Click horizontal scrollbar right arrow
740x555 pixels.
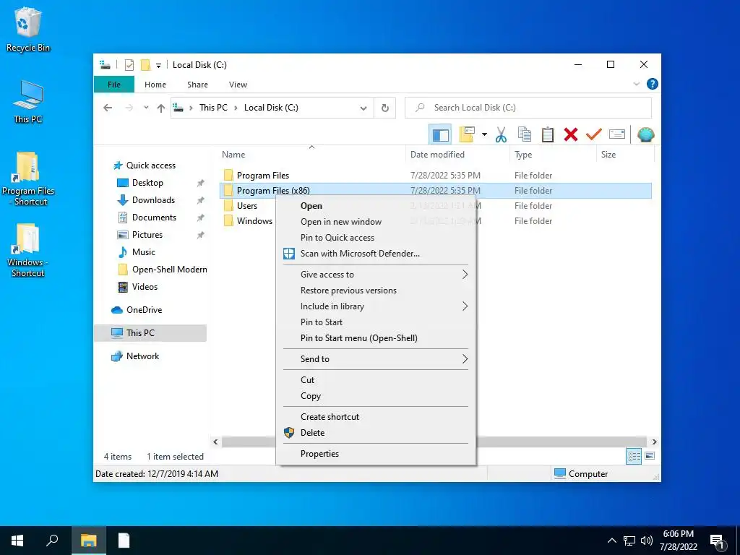(x=655, y=442)
